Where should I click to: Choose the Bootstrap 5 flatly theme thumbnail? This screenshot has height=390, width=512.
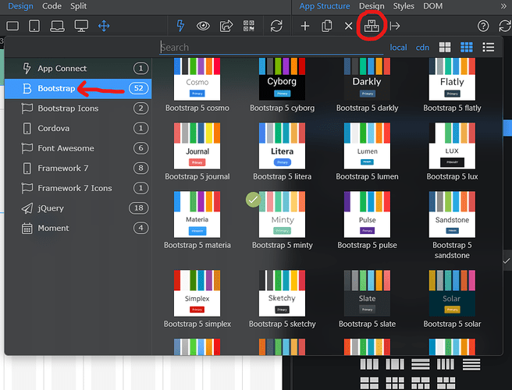tap(452, 79)
